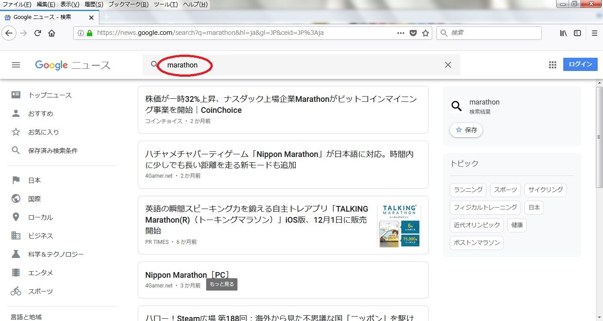
Task: Open the 言語と地域 setting
Action: point(26,317)
